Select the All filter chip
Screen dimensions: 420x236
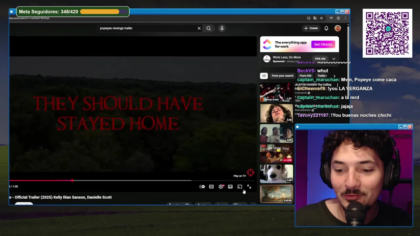264,76
